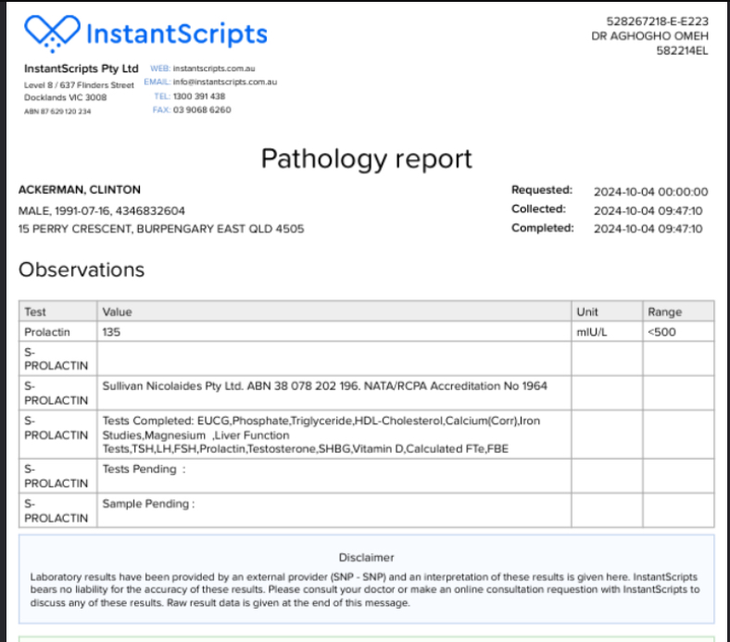
Task: Click the Disclaimer heading in the notice box
Action: (x=366, y=558)
